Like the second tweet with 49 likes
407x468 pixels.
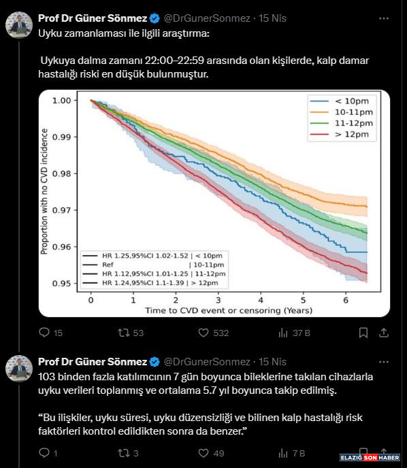coord(203,453)
